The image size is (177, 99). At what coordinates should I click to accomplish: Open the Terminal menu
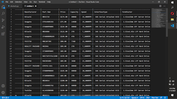(42, 2)
